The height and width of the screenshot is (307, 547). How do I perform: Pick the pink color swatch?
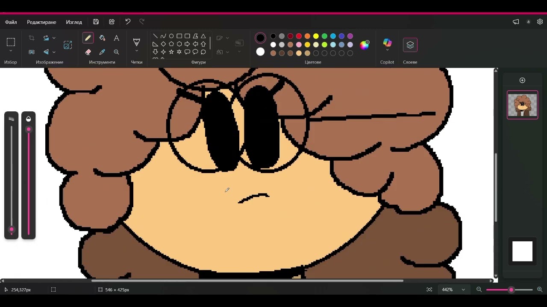pos(299,45)
